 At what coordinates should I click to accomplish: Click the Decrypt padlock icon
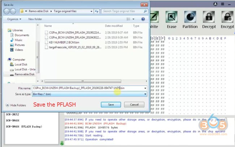pos(209,17)
